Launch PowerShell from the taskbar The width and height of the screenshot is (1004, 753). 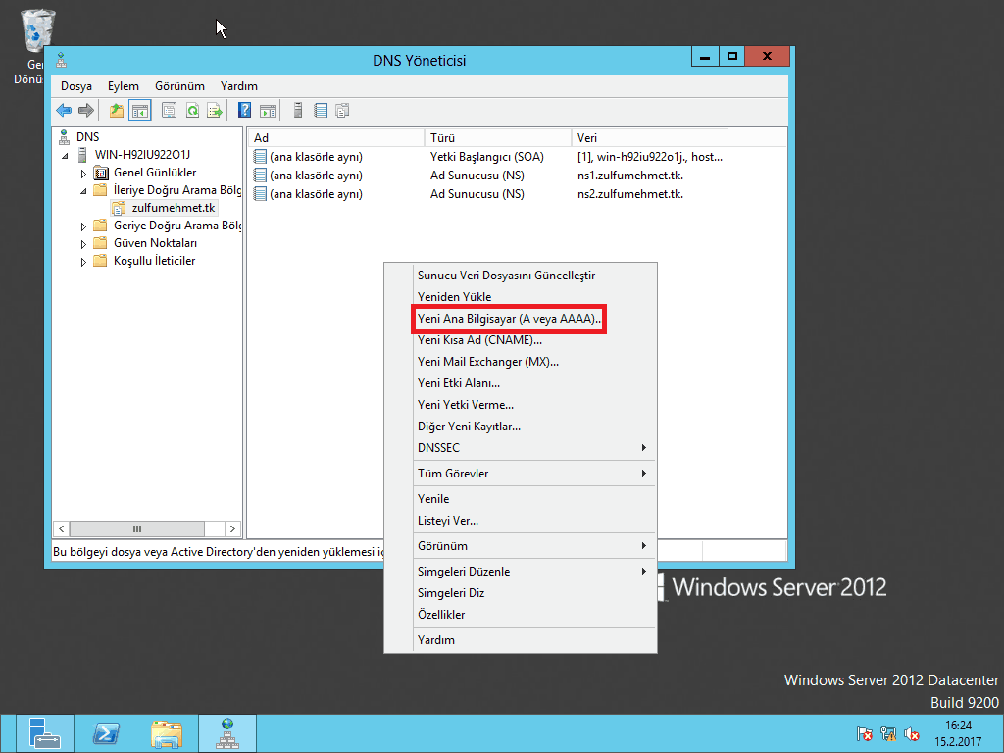point(106,733)
